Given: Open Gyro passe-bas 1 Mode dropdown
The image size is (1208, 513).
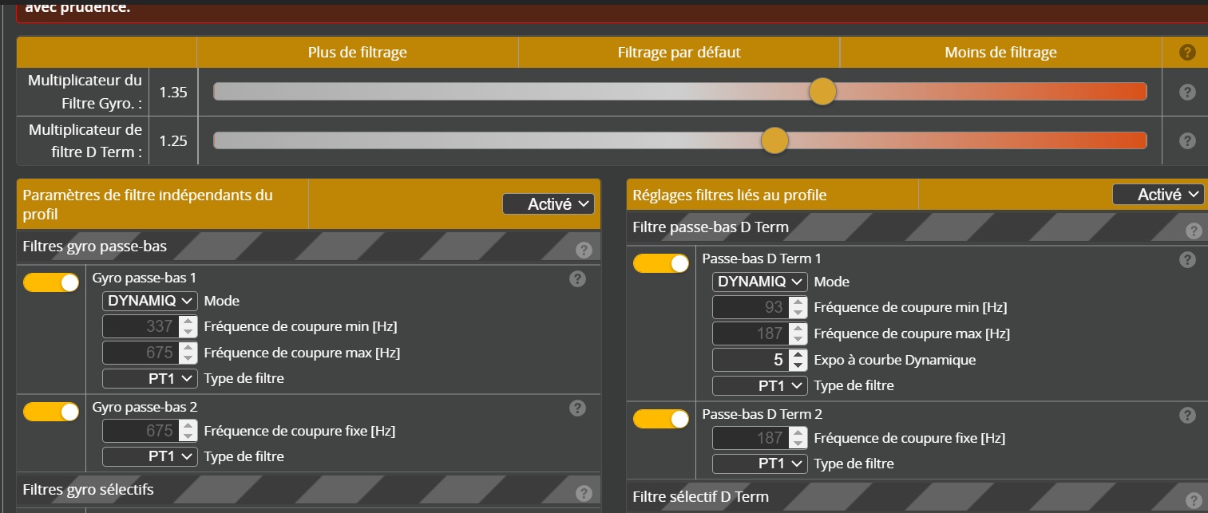Looking at the screenshot, I should pyautogui.click(x=149, y=301).
